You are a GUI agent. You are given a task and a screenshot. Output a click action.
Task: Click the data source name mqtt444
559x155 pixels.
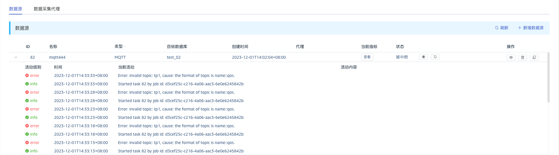point(57,57)
